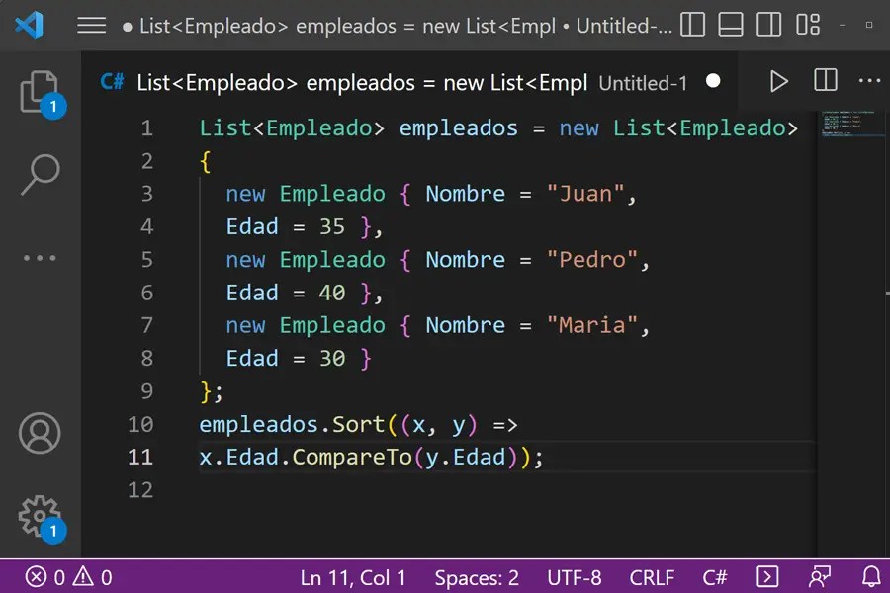The width and height of the screenshot is (890, 593).
Task: Open the hamburger menu
Action: click(x=91, y=26)
